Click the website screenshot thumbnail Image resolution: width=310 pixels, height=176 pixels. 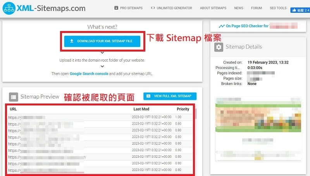pyautogui.click(x=258, y=129)
